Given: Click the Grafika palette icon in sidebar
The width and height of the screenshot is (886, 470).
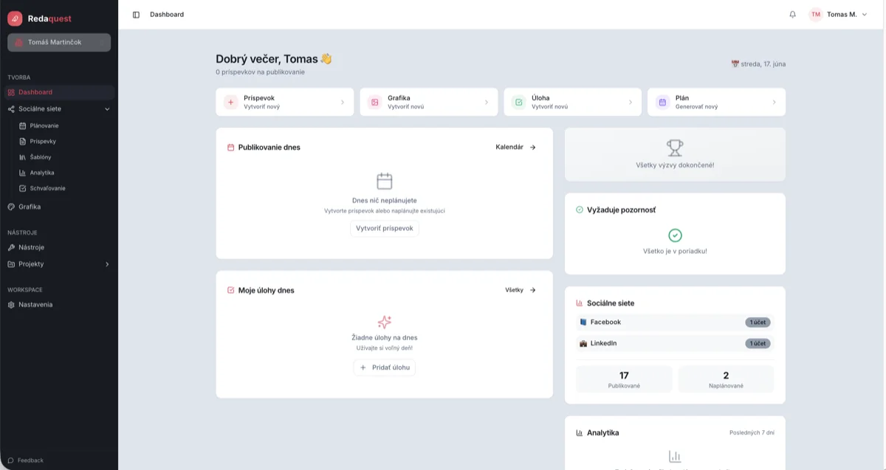Looking at the screenshot, I should coord(11,207).
